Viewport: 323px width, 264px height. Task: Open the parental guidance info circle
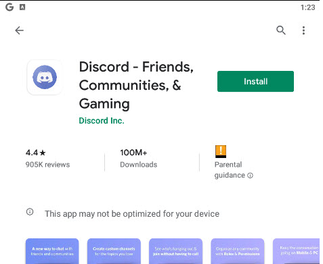click(250, 176)
